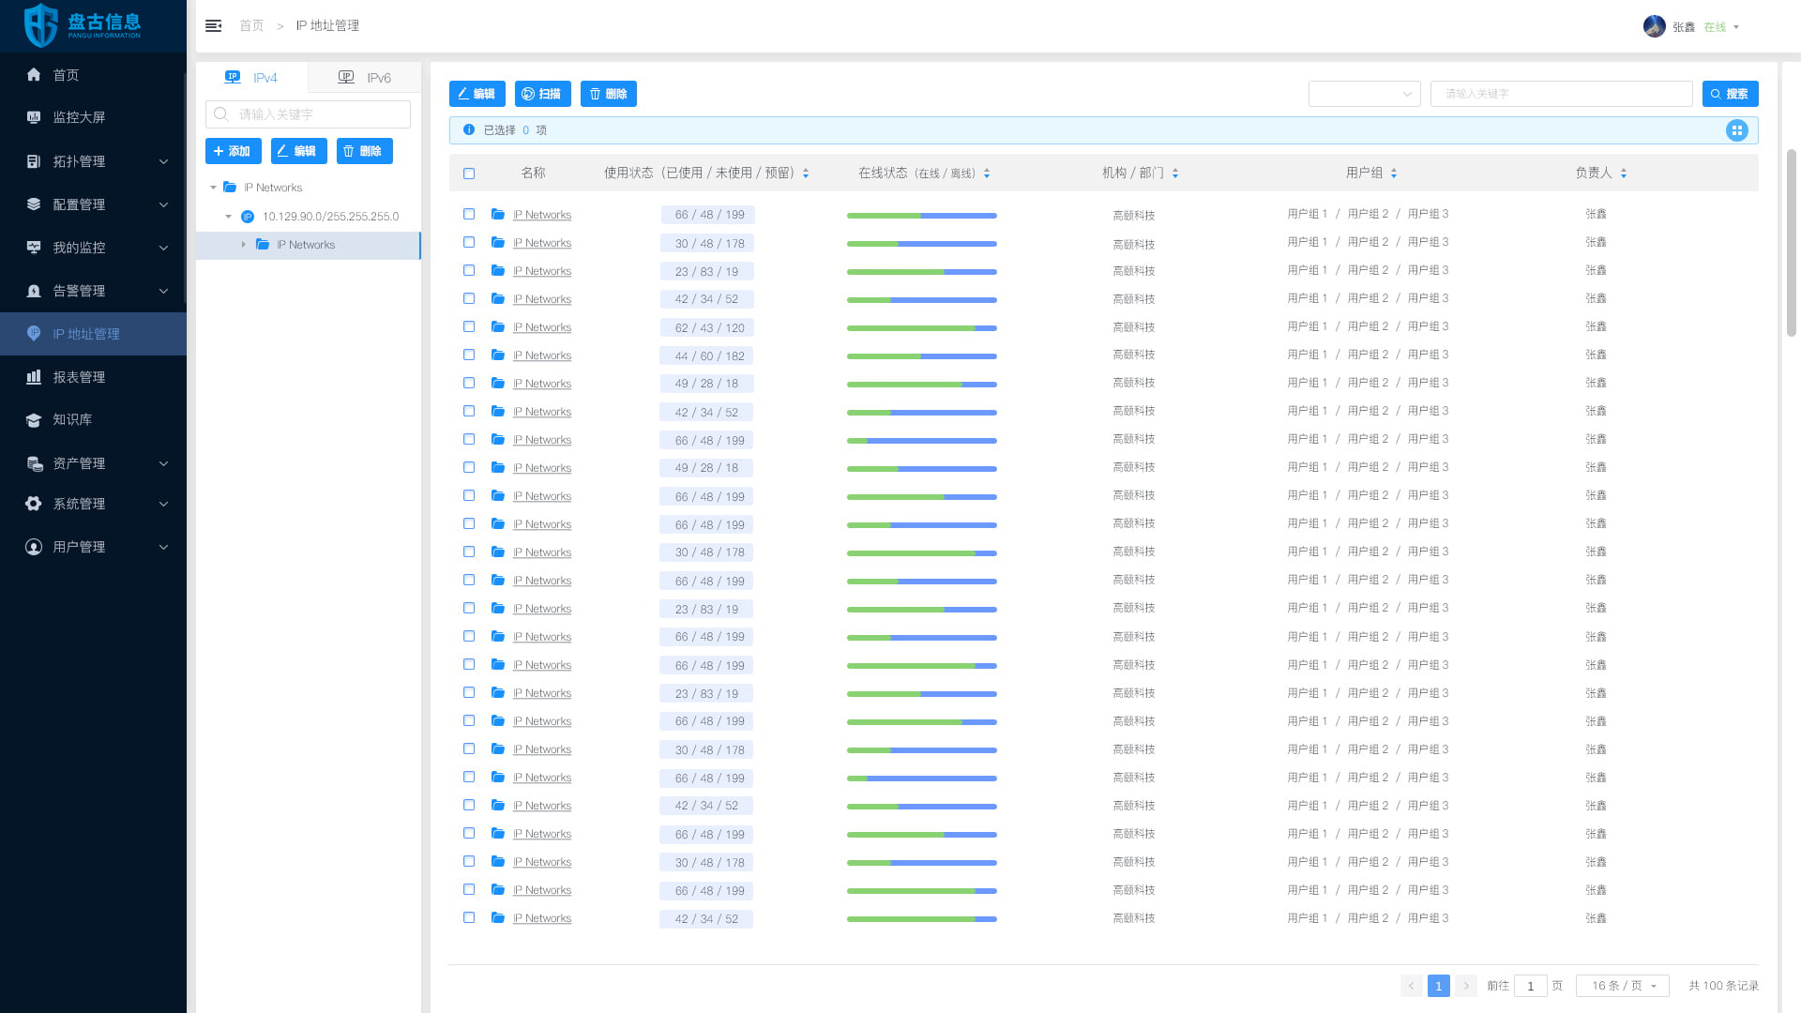
Task: Click the grid view icon in selection bar
Action: [1736, 130]
